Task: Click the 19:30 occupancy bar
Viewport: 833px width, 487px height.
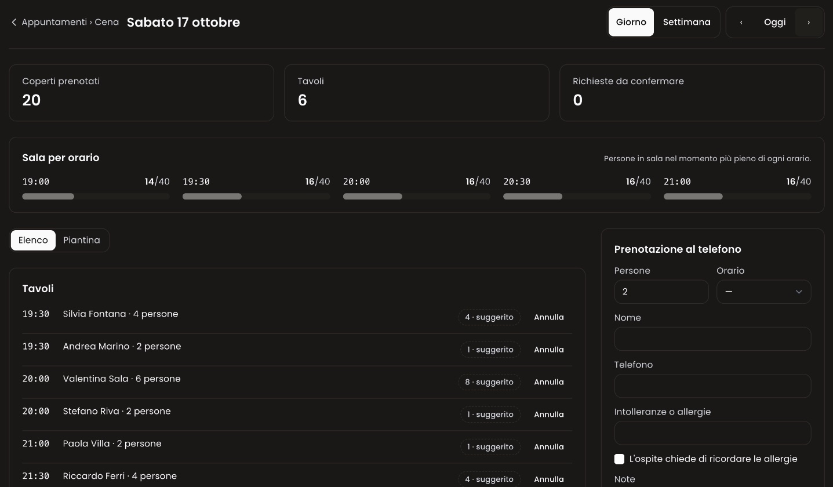Action: coord(256,197)
